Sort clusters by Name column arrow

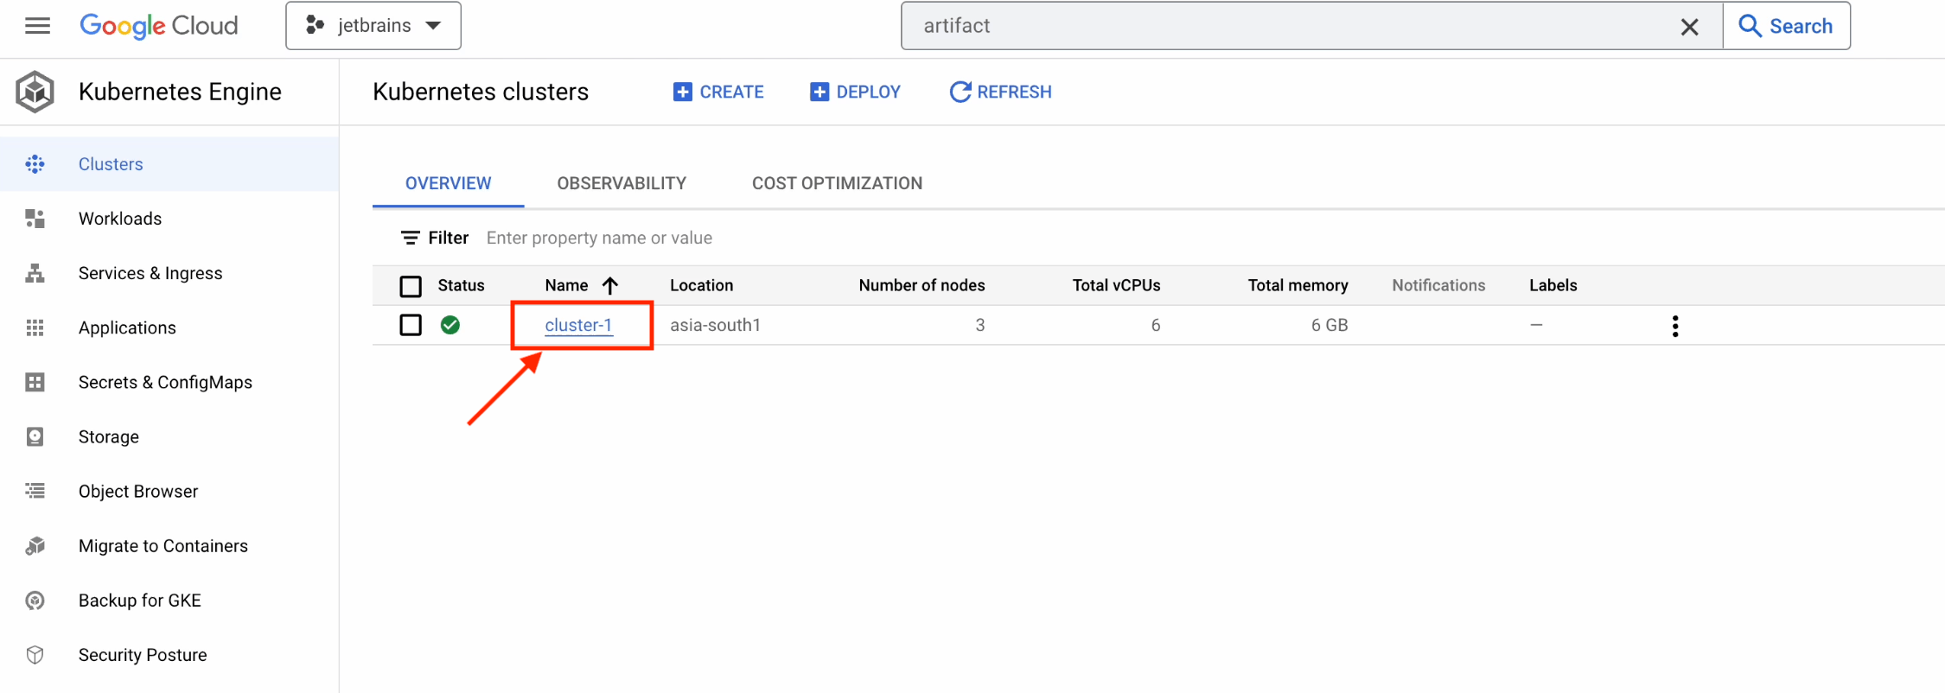(x=610, y=285)
